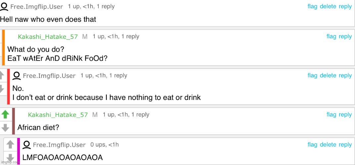
Task: Flag the 'Hell naw who even does that' comment
Action: [x=312, y=6]
